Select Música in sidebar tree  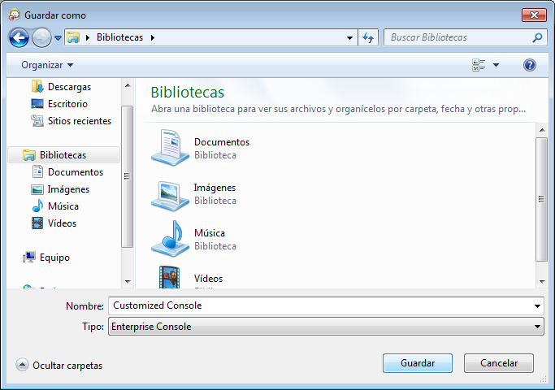[63, 206]
